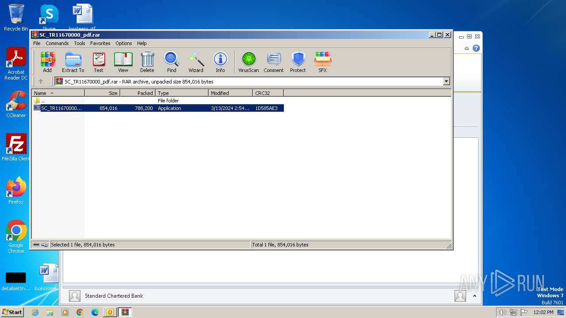Open the View file tool

click(x=123, y=62)
